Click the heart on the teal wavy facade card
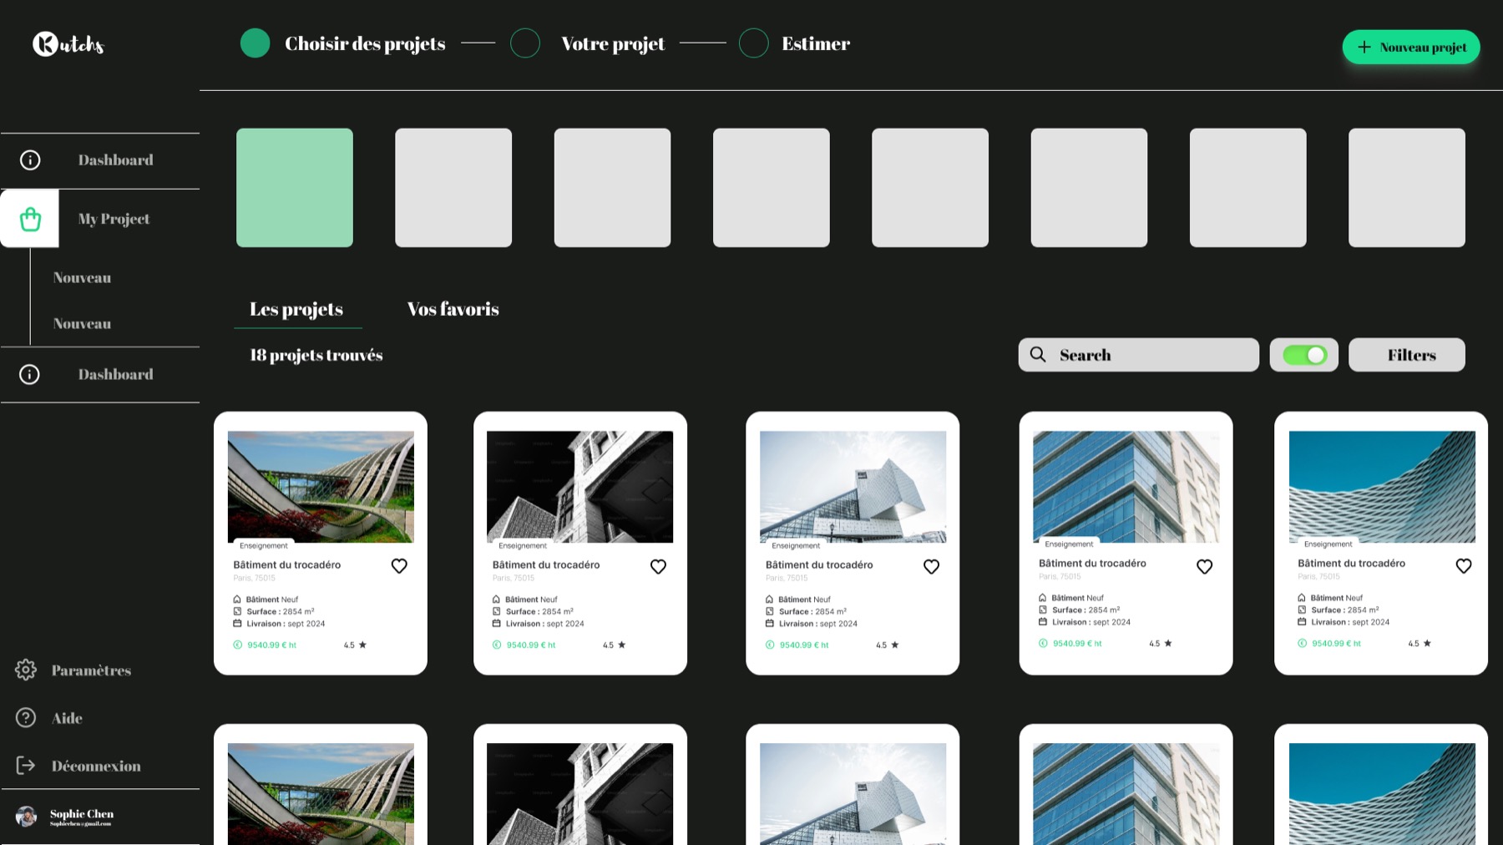This screenshot has height=845, width=1503. pyautogui.click(x=1464, y=565)
